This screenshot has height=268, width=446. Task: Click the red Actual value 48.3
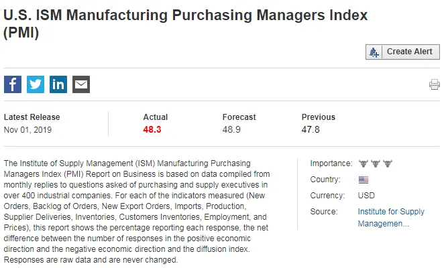coord(152,129)
